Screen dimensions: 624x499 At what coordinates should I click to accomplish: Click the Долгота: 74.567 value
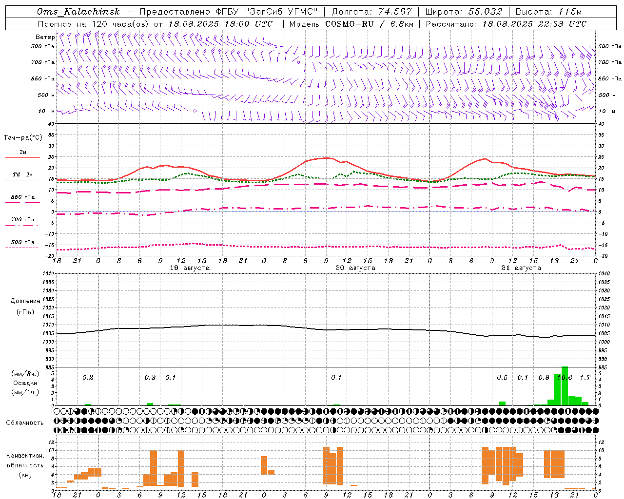pyautogui.click(x=371, y=12)
